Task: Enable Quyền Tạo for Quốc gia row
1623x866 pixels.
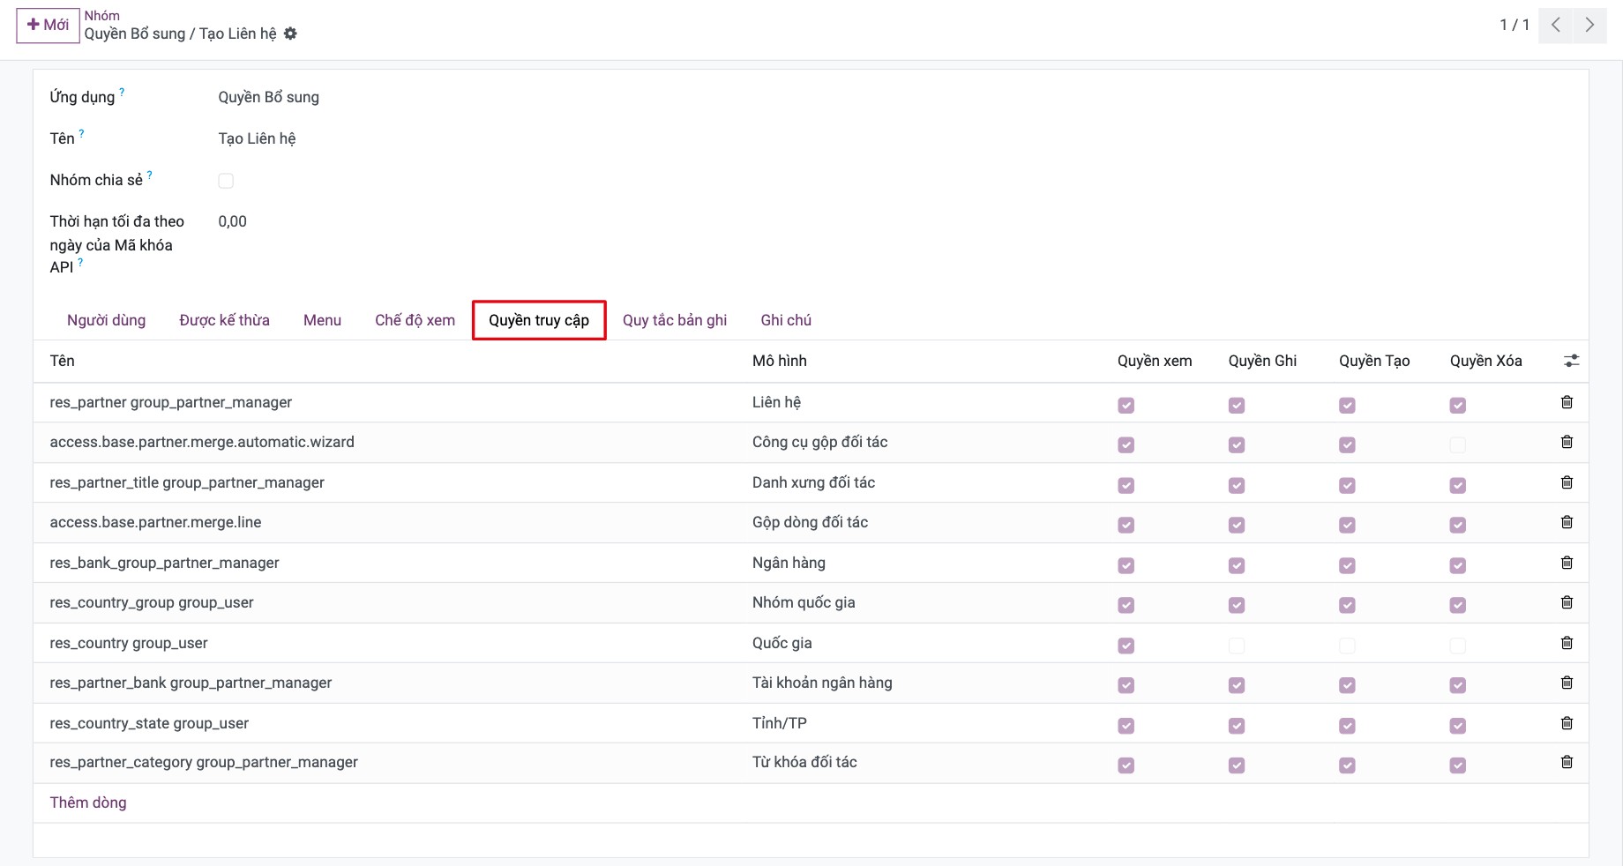Action: pos(1347,646)
